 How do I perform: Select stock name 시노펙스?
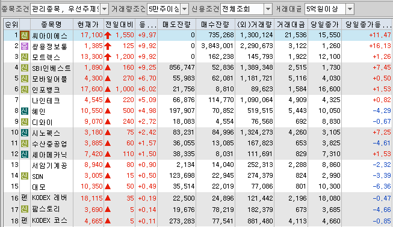pos(46,133)
